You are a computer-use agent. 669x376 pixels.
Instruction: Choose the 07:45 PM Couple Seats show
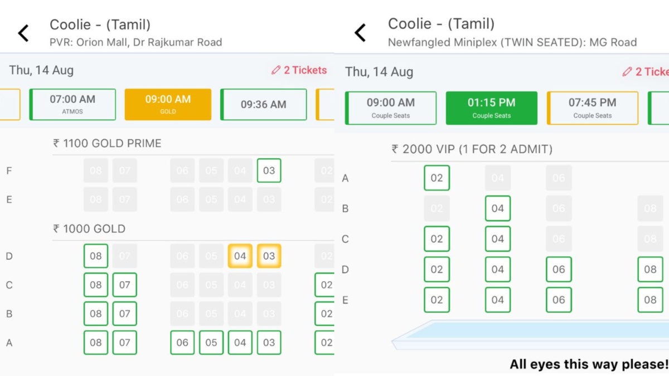pos(592,108)
